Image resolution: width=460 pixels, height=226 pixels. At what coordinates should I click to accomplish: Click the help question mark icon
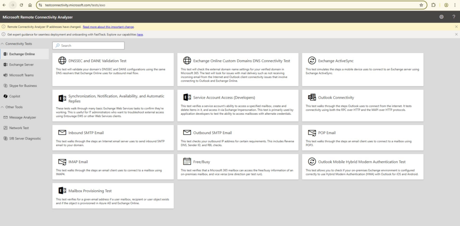click(x=454, y=17)
